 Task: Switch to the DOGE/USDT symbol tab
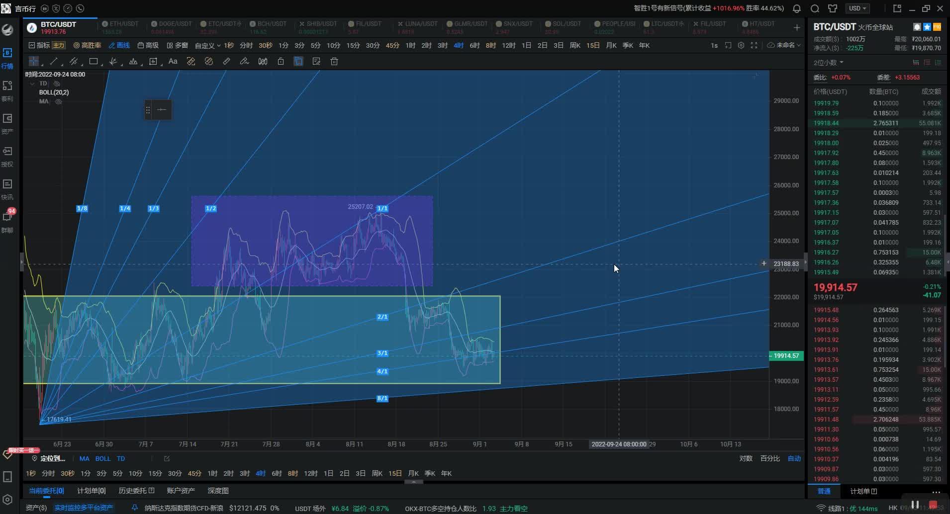coord(171,27)
